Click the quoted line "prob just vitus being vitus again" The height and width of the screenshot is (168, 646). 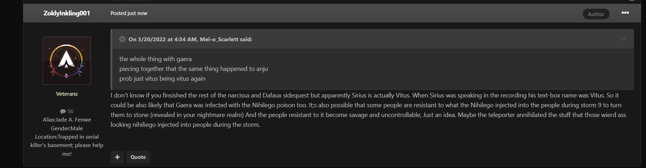point(162,79)
